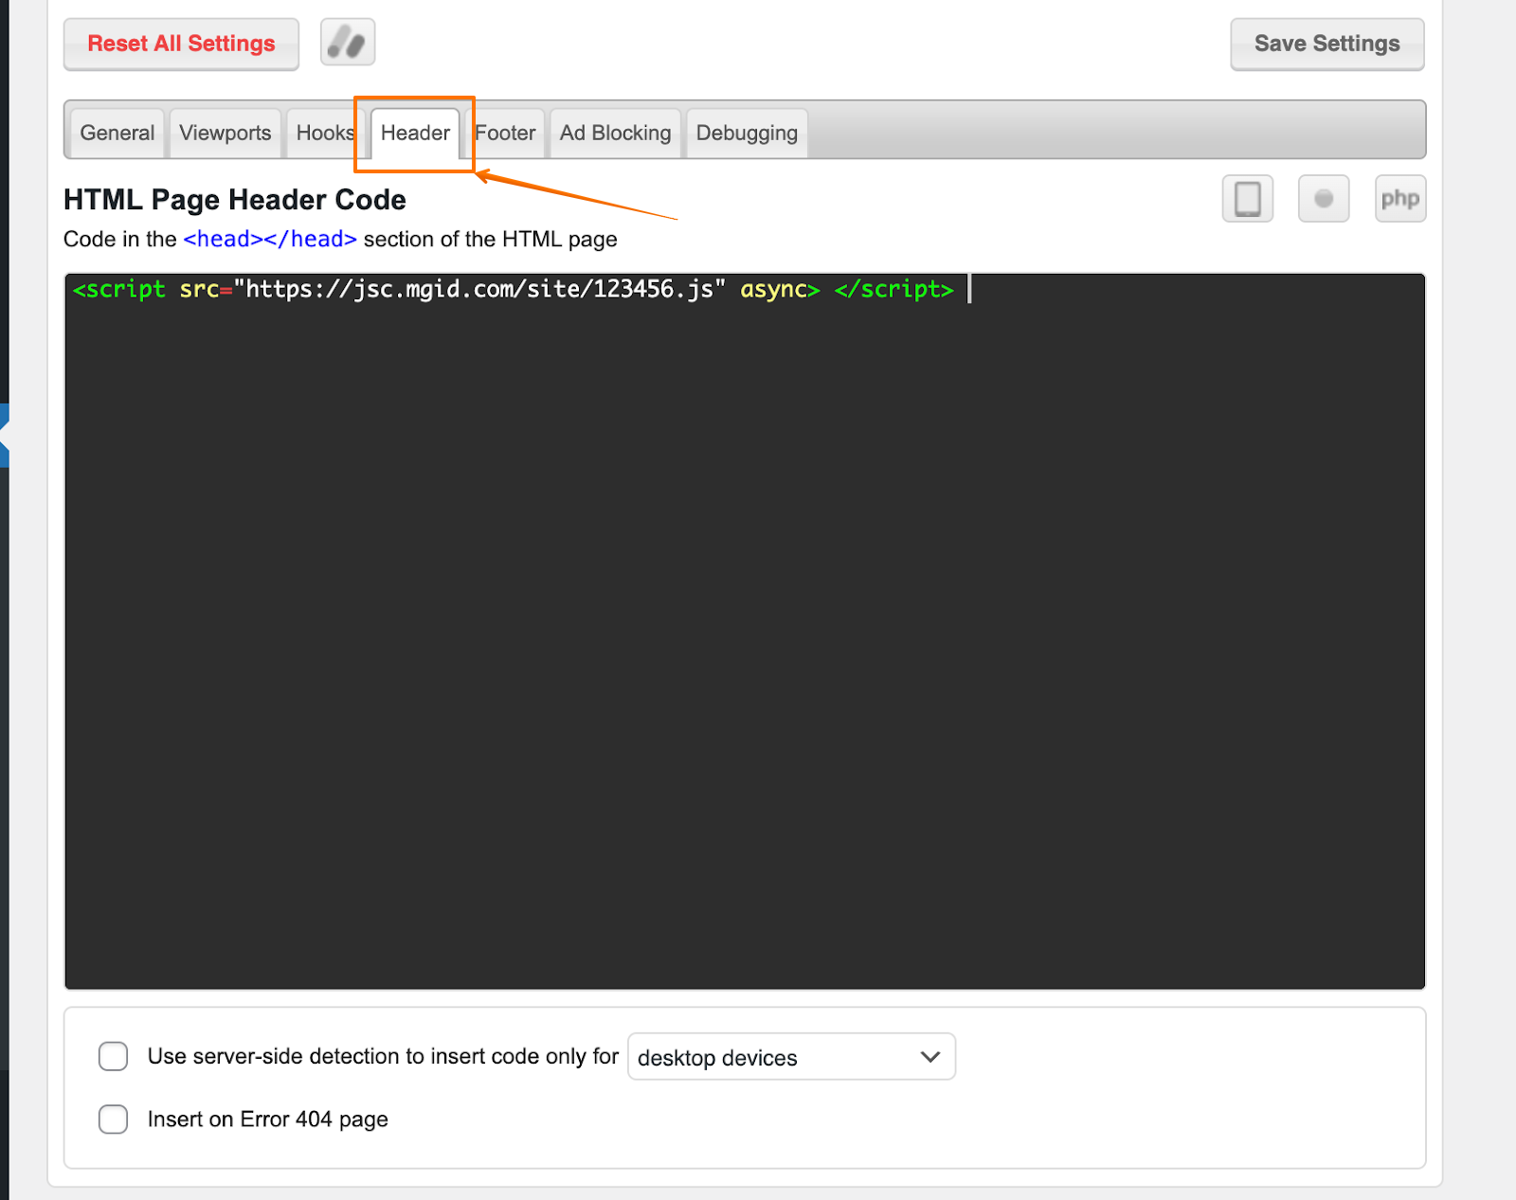This screenshot has height=1200, width=1516.
Task: Select the Hooks tab
Action: (x=324, y=133)
